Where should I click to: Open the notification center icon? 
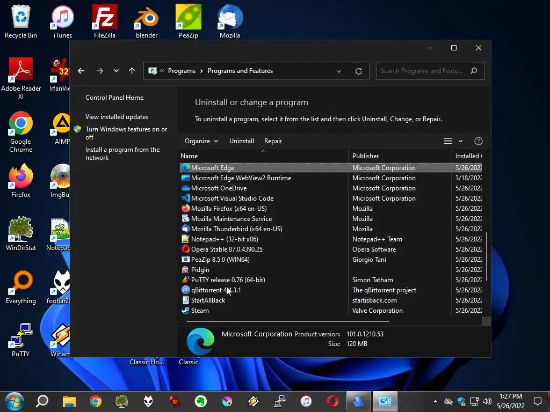(x=537, y=401)
